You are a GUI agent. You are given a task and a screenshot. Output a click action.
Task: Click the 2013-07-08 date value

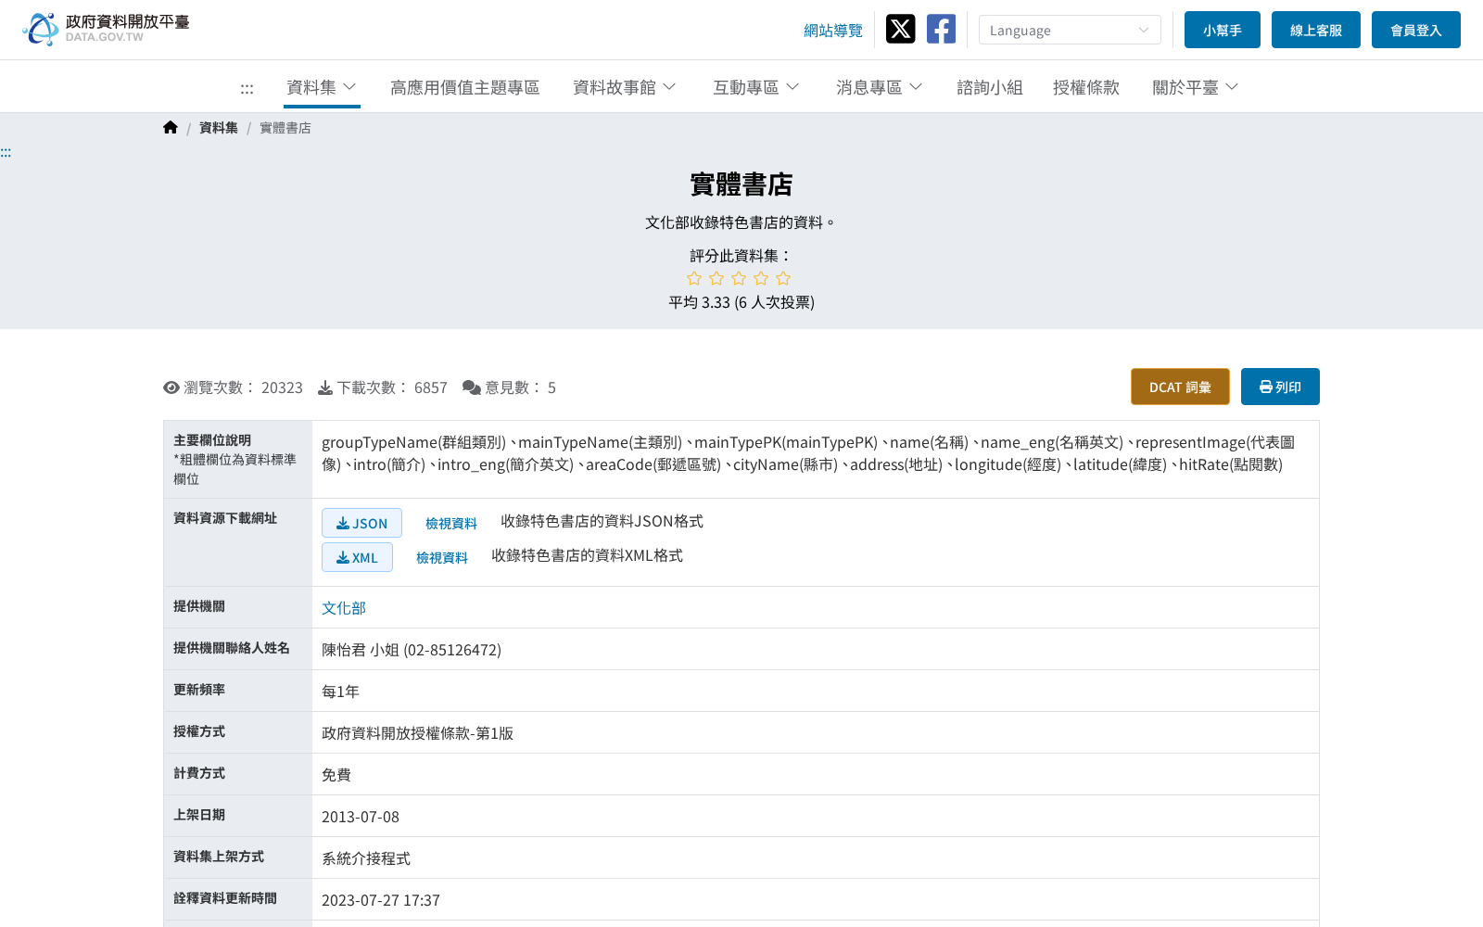coord(361,817)
